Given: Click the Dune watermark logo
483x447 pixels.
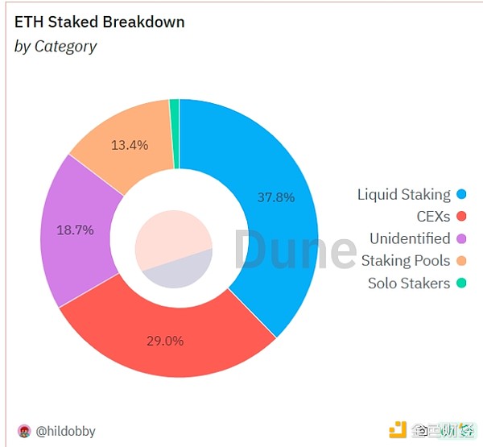Looking at the screenshot, I should pos(295,249).
